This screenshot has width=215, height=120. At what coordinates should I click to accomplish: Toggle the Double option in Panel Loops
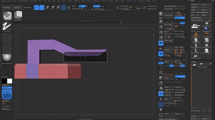tap(182, 23)
